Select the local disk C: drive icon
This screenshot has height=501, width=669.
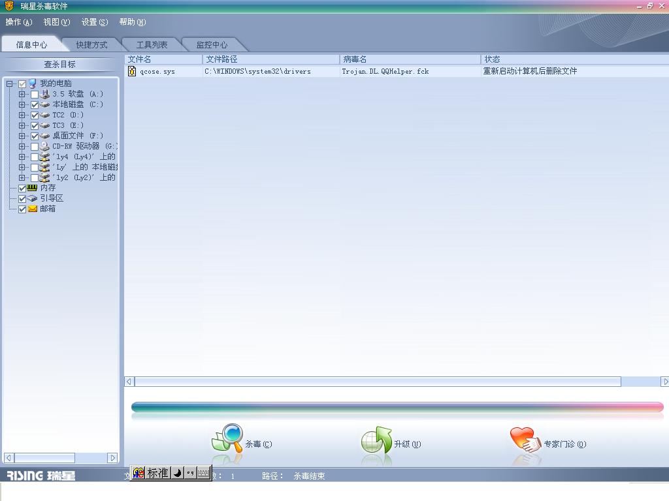[x=45, y=104]
